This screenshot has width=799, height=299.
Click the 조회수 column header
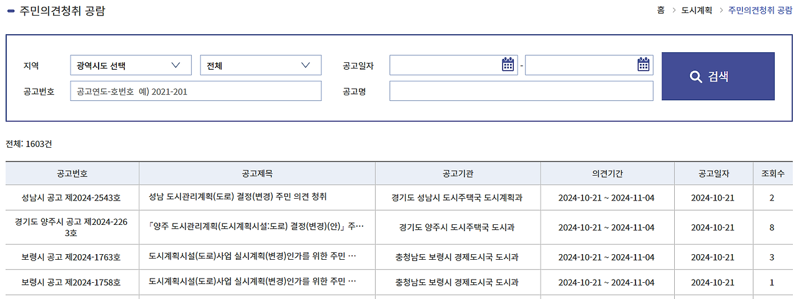tap(772, 173)
